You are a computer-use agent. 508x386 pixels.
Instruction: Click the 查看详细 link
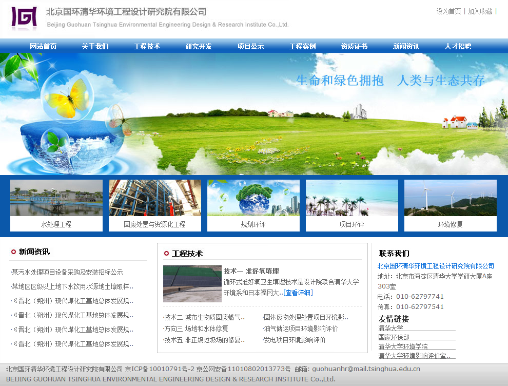(x=298, y=293)
